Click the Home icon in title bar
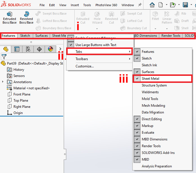 point(152,5)
